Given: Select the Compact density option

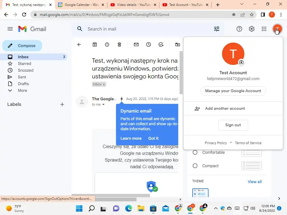Looking at the screenshot, I should [x=195, y=166].
